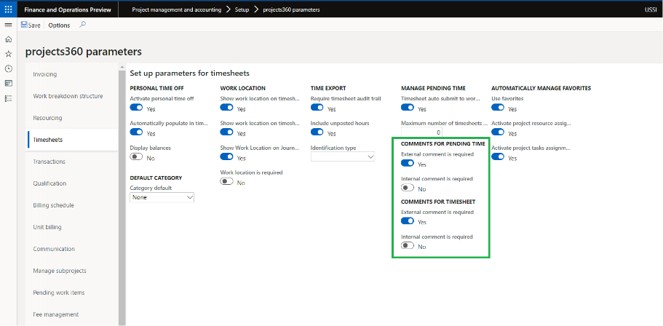Open Modules list icon in sidebar
Viewport: 663px width, 326px height.
[8, 98]
